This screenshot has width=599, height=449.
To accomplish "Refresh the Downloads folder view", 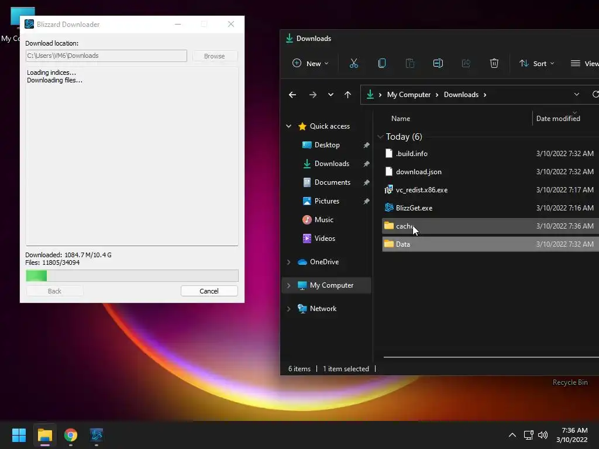I will pos(595,94).
